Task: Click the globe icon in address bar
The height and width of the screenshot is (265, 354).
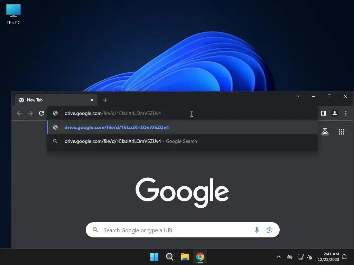Action: 55,113
